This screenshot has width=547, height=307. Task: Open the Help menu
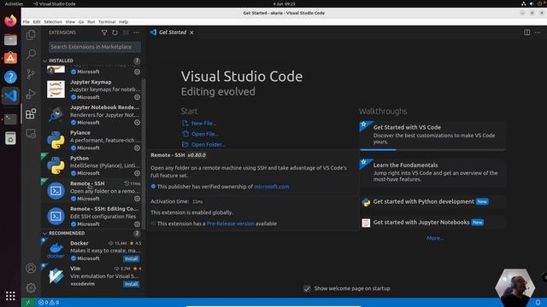pos(123,21)
